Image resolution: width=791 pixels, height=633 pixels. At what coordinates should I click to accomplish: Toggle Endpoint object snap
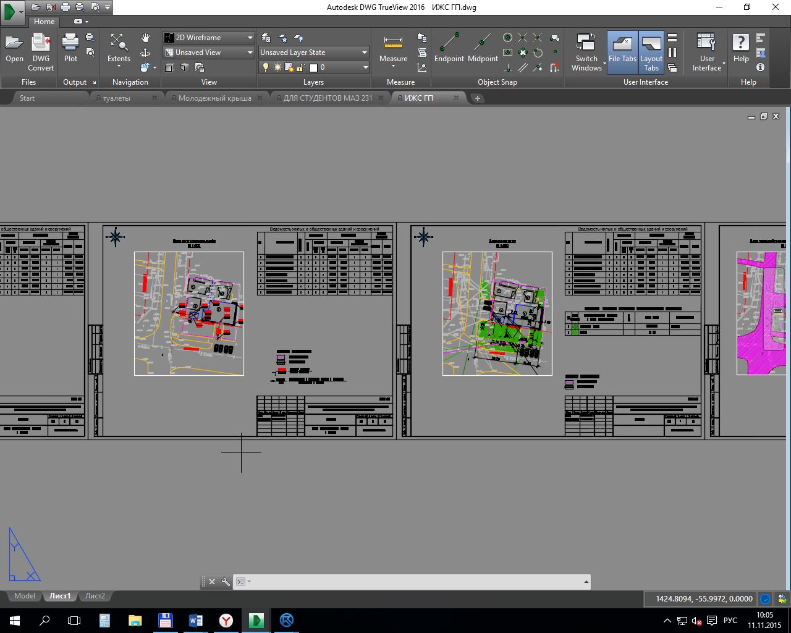(449, 49)
